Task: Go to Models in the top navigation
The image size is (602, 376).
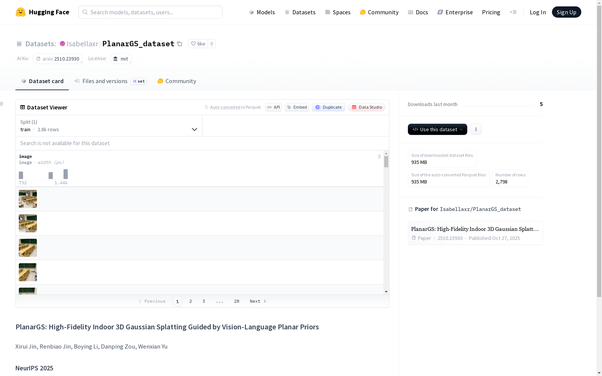Action: click(x=262, y=12)
